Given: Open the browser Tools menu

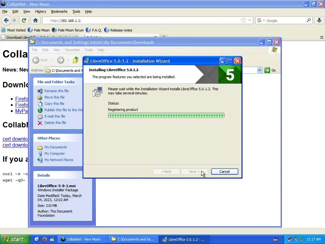Looking at the screenshot, I should tap(76, 11).
